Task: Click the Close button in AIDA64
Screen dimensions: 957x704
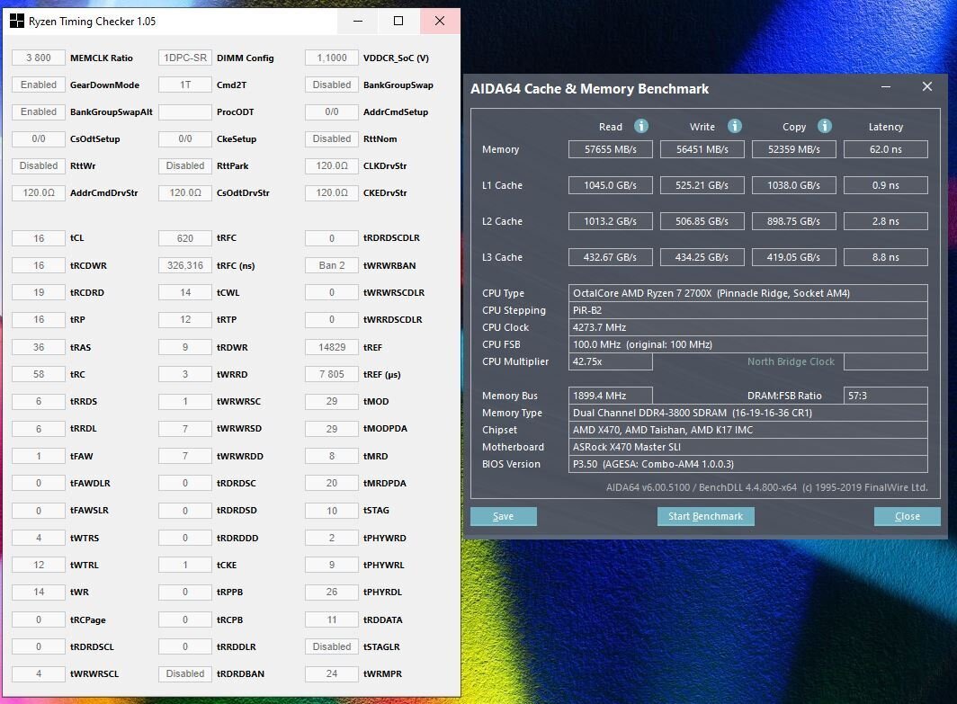Action: [x=907, y=516]
